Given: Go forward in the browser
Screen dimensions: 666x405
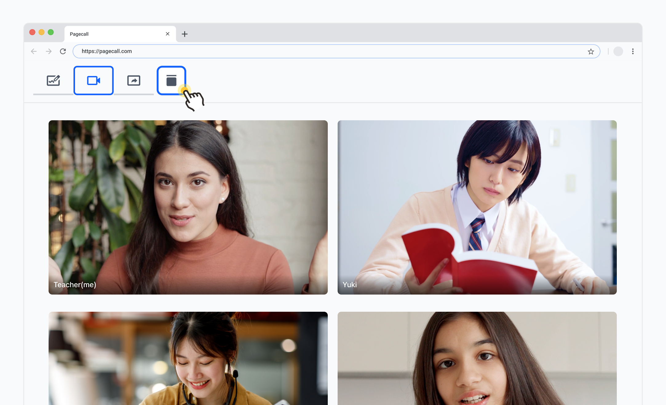Looking at the screenshot, I should (x=49, y=51).
